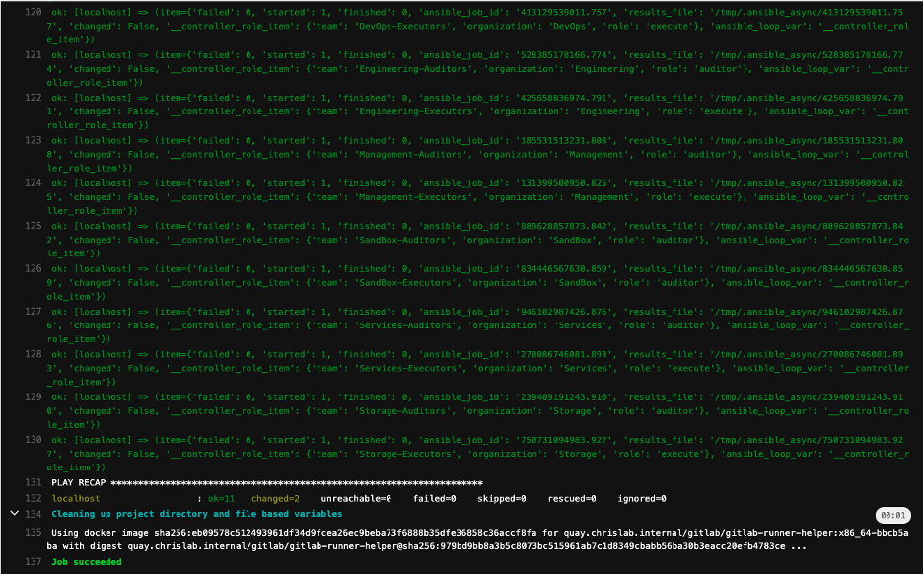Screen dimensions: 923x574
Task: Click the 'changed=2' recap value
Action: (275, 499)
